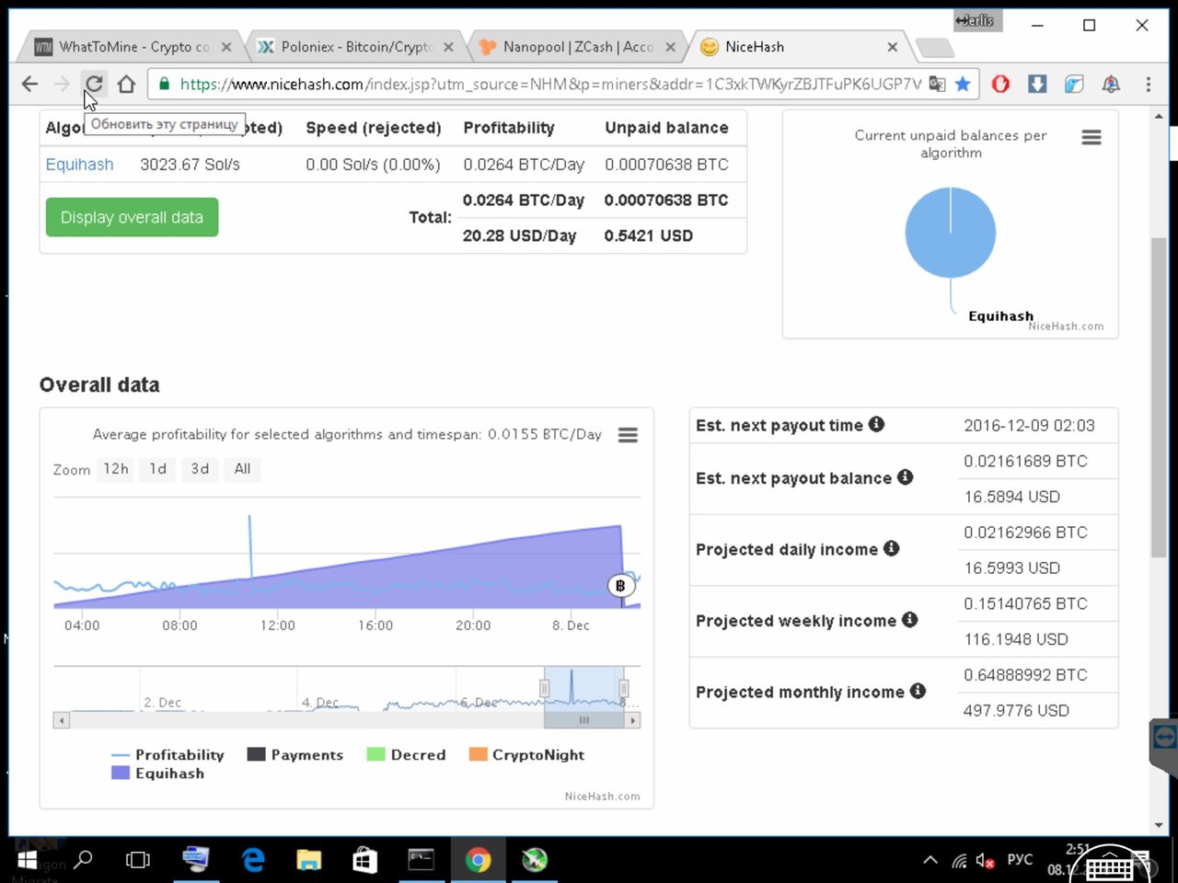The width and height of the screenshot is (1178, 883).
Task: Show info for Est. next payout time
Action: click(876, 424)
